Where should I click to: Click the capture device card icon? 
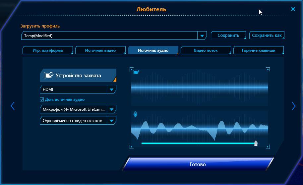tap(49, 75)
